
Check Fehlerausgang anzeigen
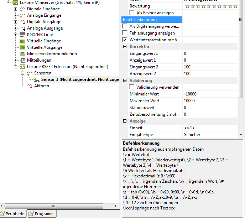(x=125, y=33)
